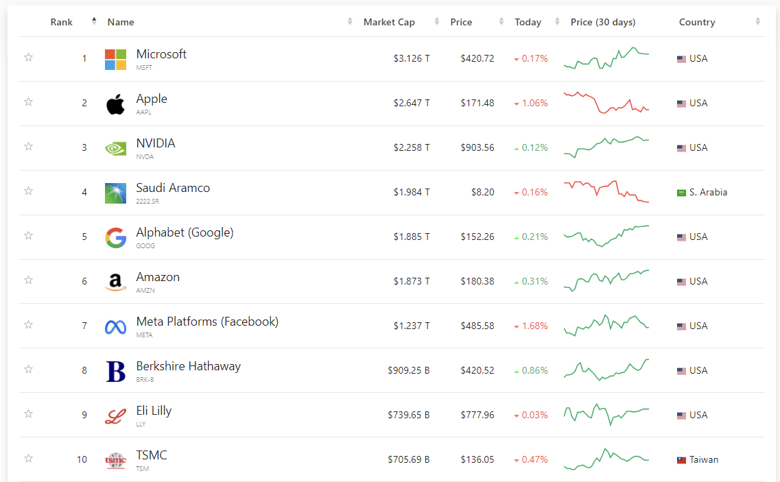Click the Taiwan flag next to TSMC

coord(681,460)
